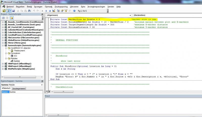
Task: Open the Project Explorer toolbar icon
Action: click(58, 11)
